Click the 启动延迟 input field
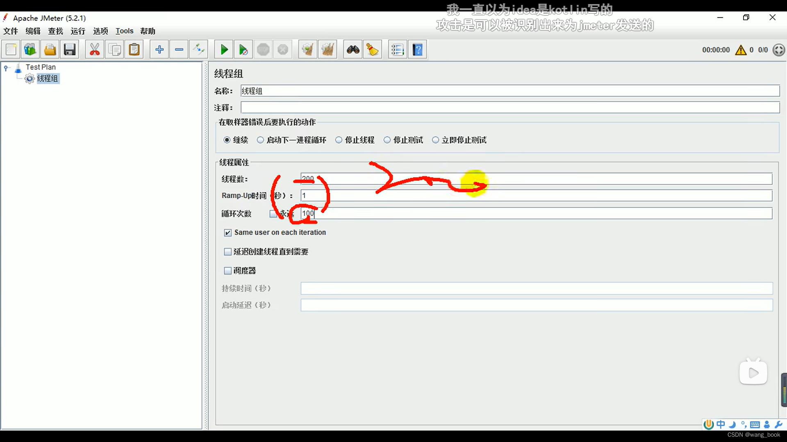 537,305
